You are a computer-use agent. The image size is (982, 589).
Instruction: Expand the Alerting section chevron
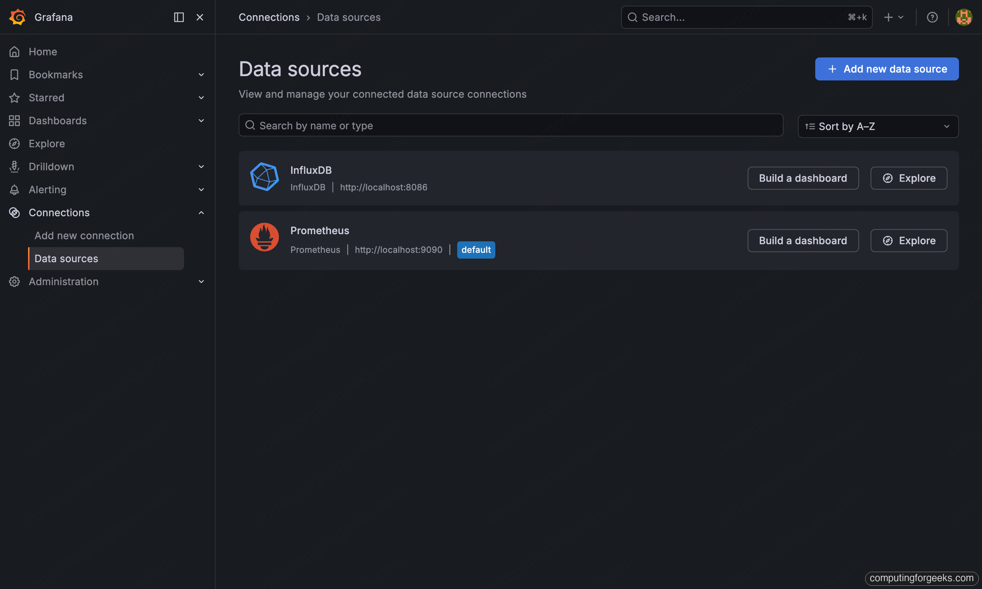pos(201,190)
